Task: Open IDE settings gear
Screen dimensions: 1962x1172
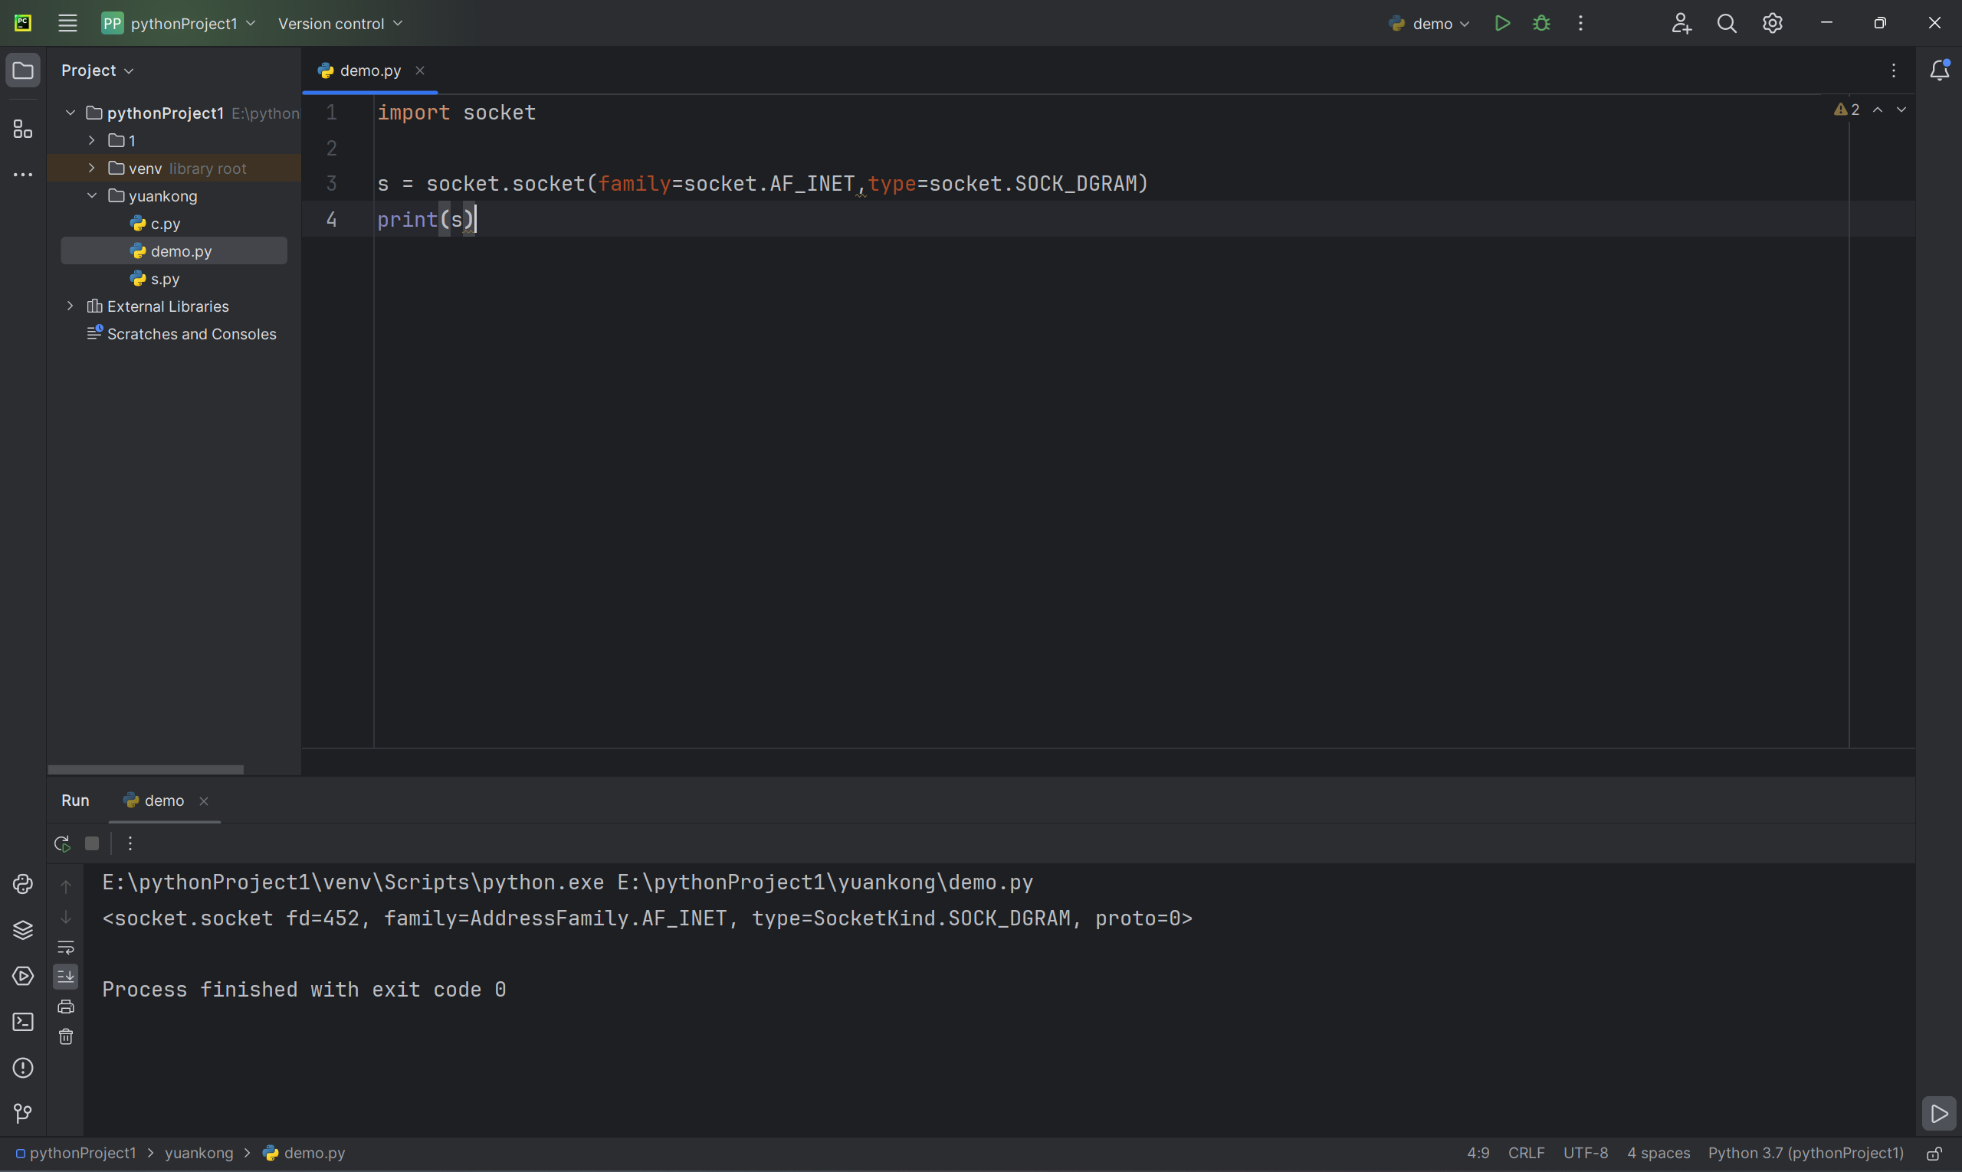Action: click(x=1773, y=23)
